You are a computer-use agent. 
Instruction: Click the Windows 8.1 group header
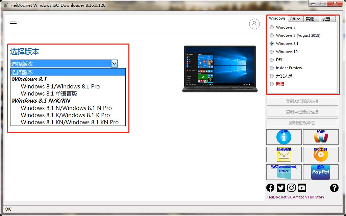click(x=29, y=79)
